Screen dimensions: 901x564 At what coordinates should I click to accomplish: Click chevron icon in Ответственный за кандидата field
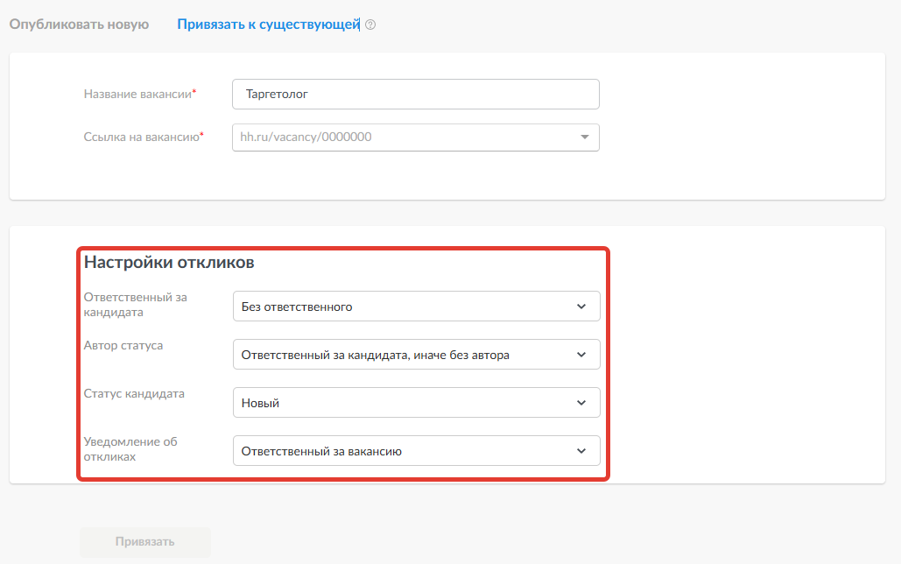pos(581,307)
